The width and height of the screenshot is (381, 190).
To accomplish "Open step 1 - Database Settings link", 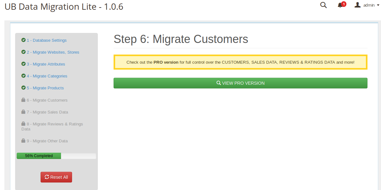I will [47, 40].
